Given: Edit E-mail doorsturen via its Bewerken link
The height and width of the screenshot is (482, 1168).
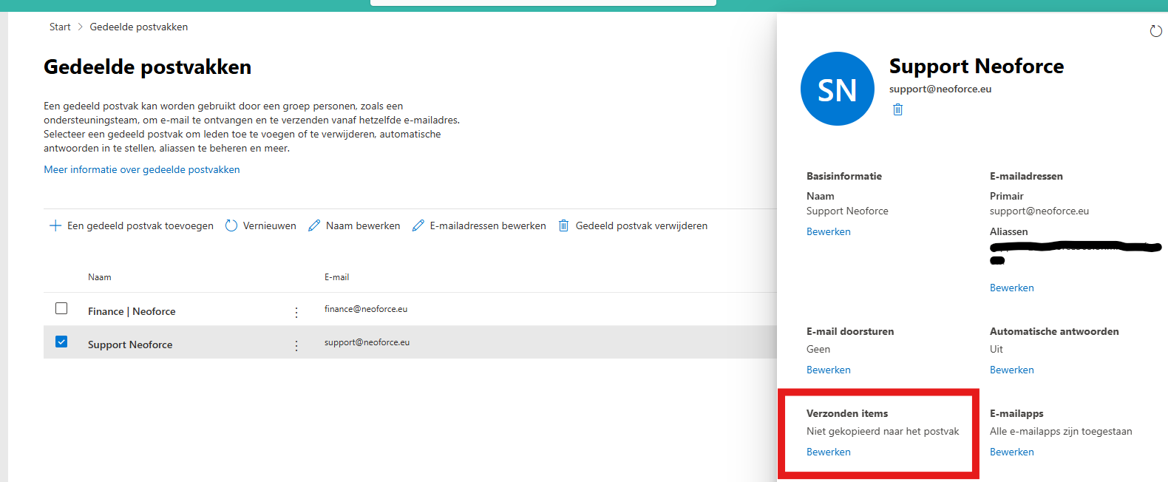Looking at the screenshot, I should [x=829, y=370].
